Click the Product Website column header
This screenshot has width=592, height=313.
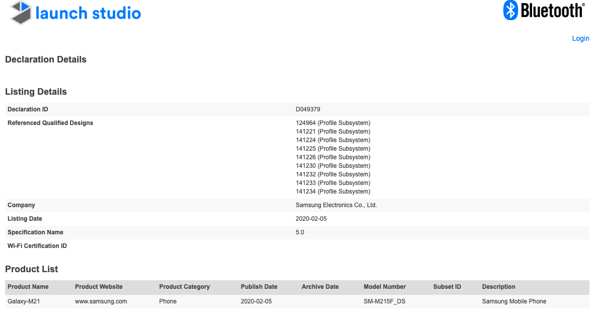pyautogui.click(x=99, y=287)
